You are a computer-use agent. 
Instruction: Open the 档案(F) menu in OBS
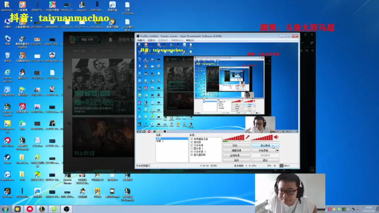[x=141, y=40]
